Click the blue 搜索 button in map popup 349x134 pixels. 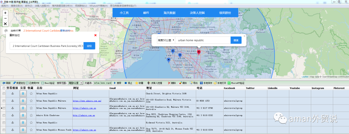pos(236,40)
